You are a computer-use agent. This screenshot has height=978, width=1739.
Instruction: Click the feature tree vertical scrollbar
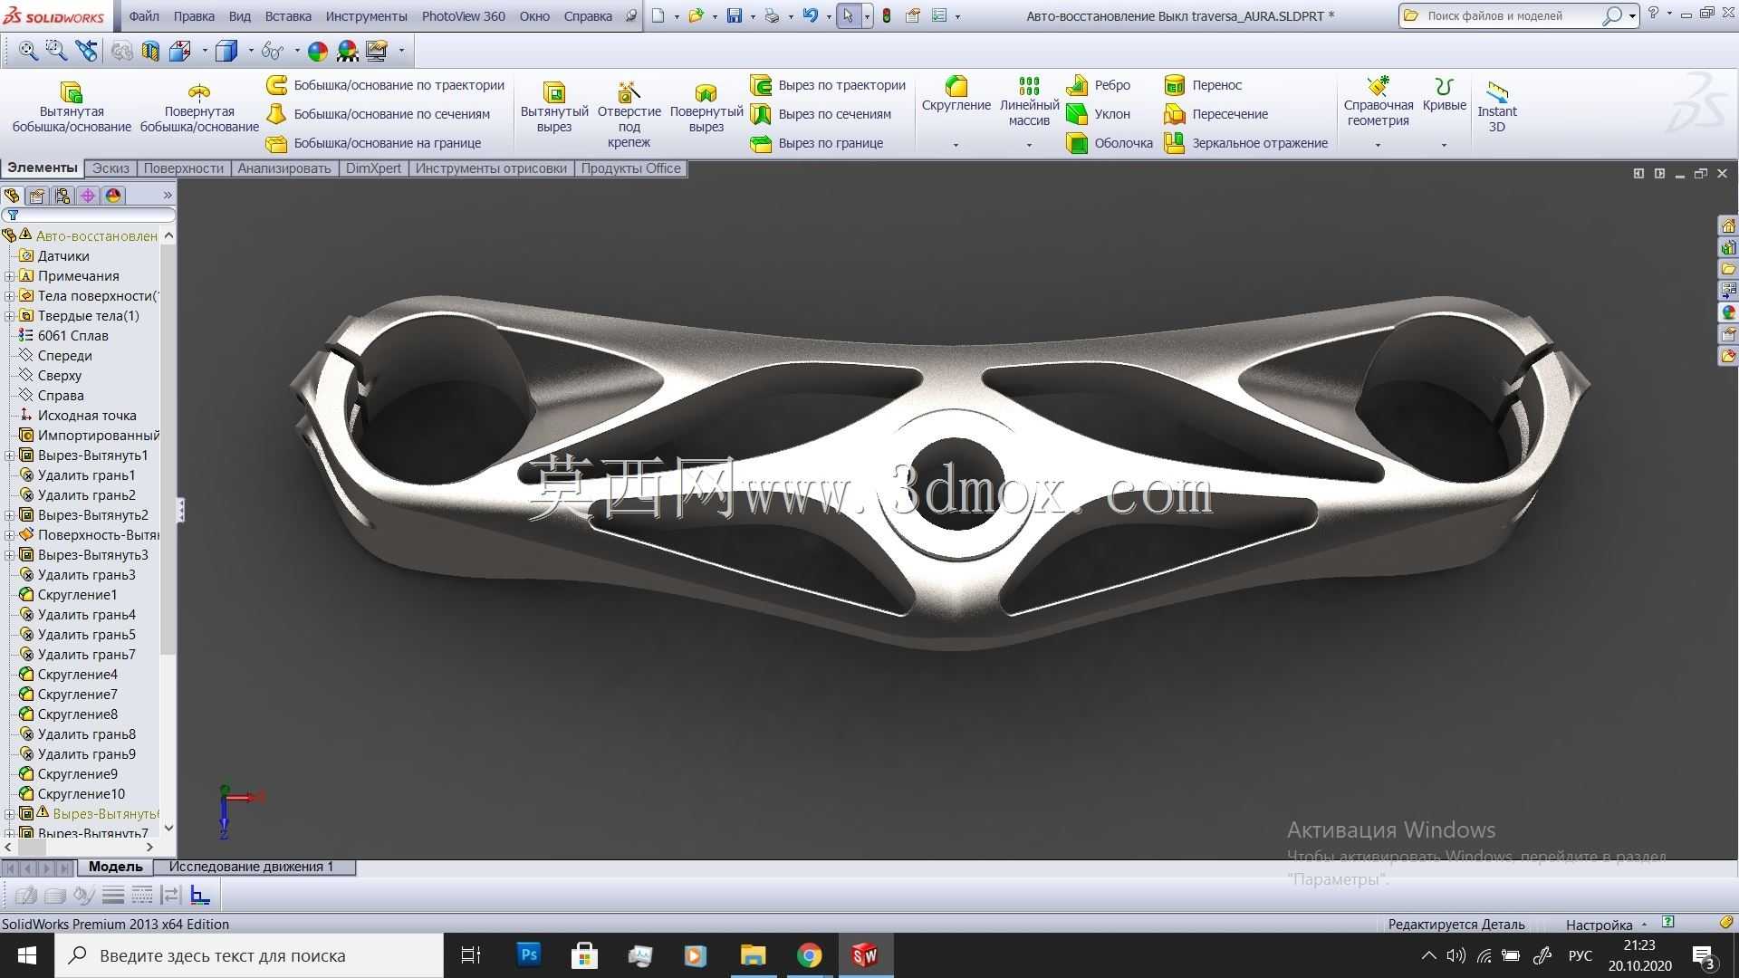point(168,532)
